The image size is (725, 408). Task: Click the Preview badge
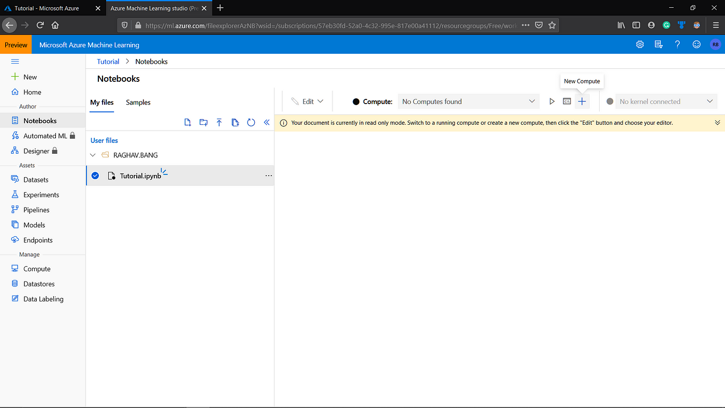coord(16,45)
